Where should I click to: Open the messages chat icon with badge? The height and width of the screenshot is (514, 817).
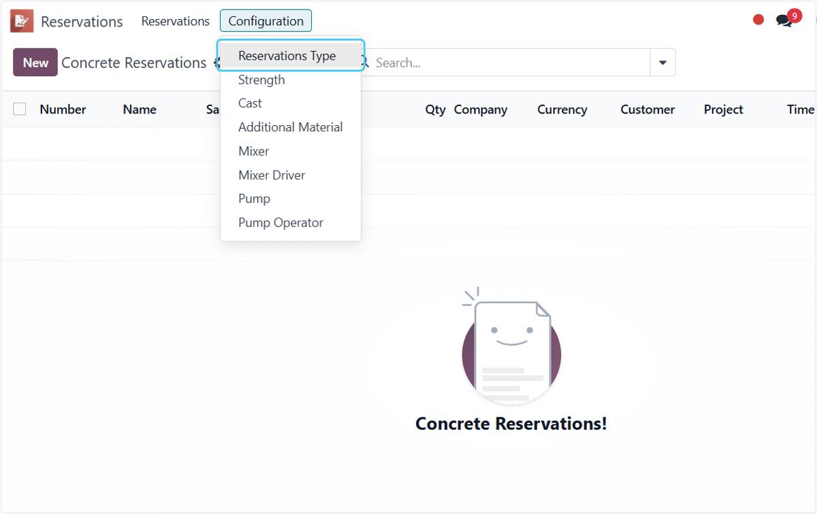(x=788, y=18)
